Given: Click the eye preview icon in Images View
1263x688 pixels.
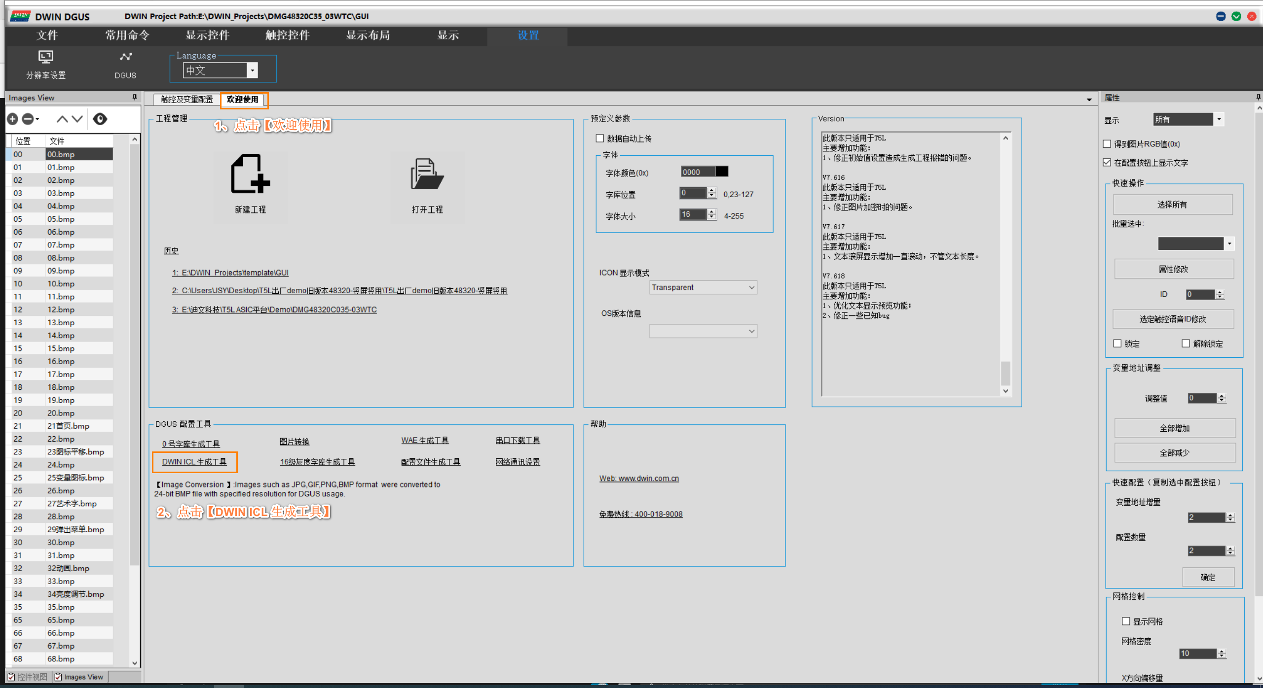Looking at the screenshot, I should [x=100, y=119].
